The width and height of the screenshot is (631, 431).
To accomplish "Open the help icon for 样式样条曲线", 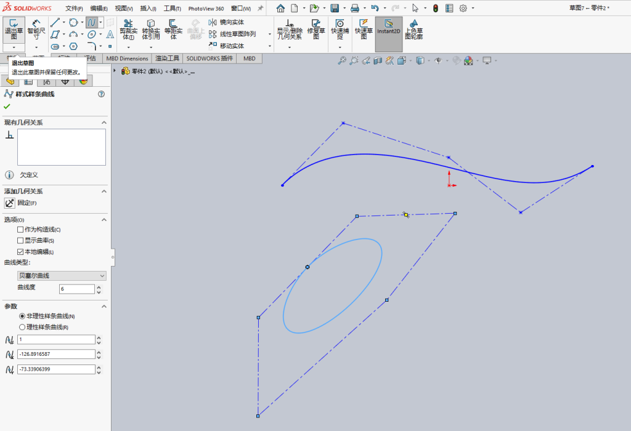I will [x=102, y=94].
